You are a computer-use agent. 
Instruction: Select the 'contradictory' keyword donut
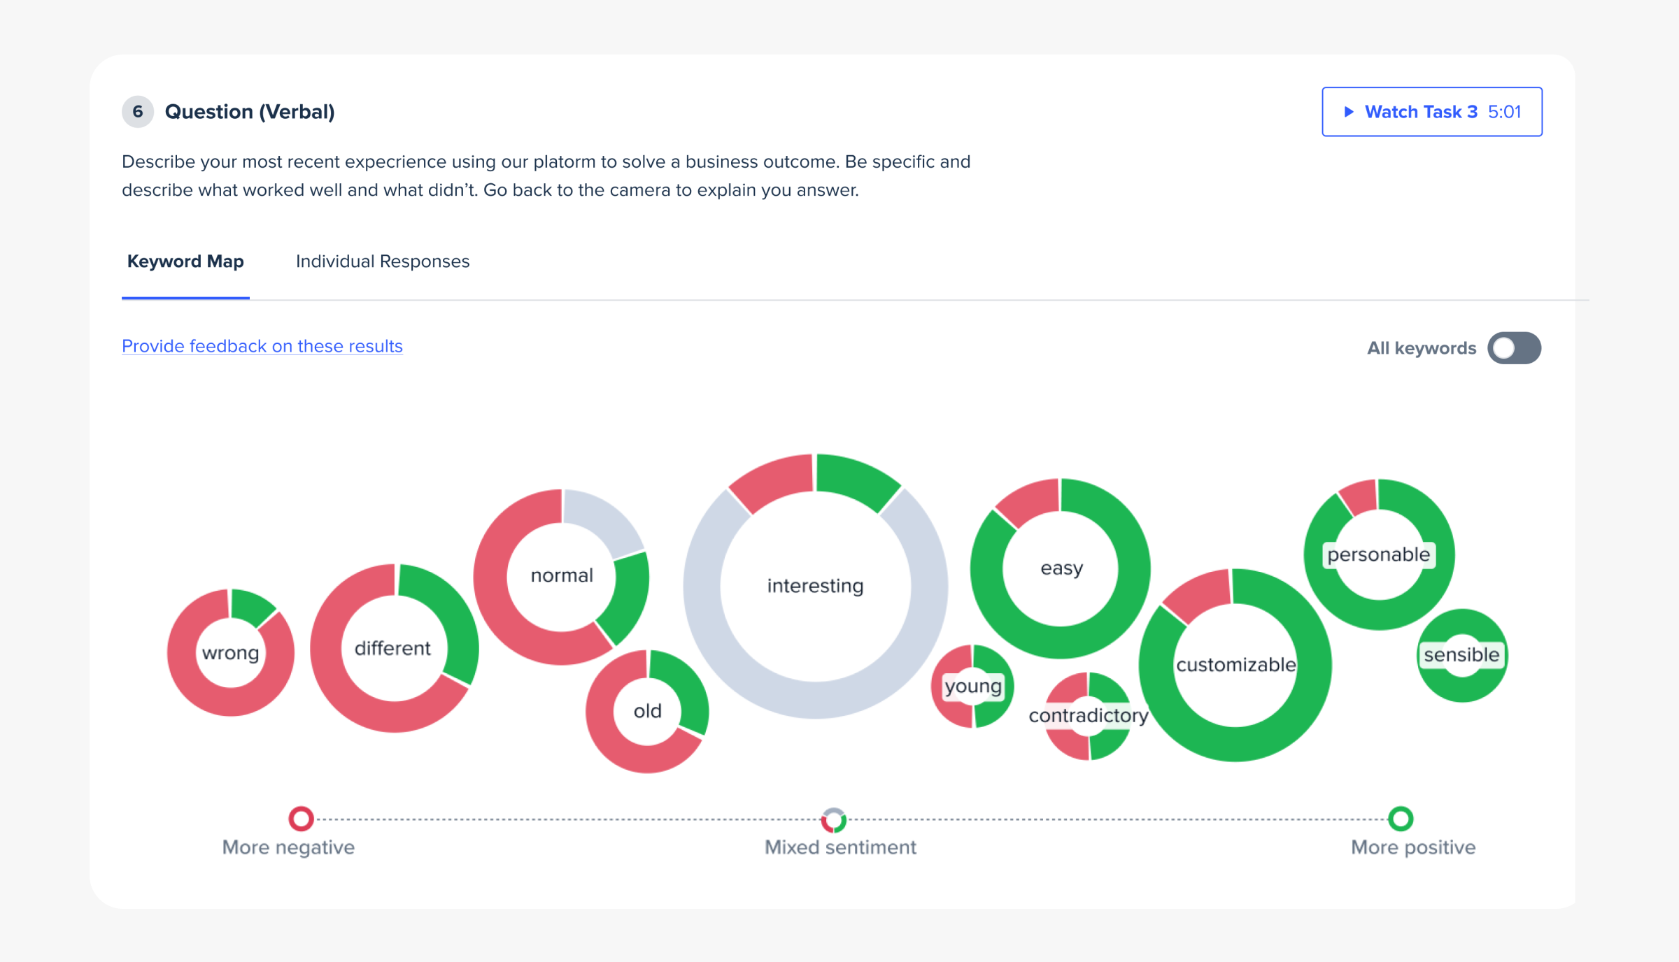(x=1088, y=716)
